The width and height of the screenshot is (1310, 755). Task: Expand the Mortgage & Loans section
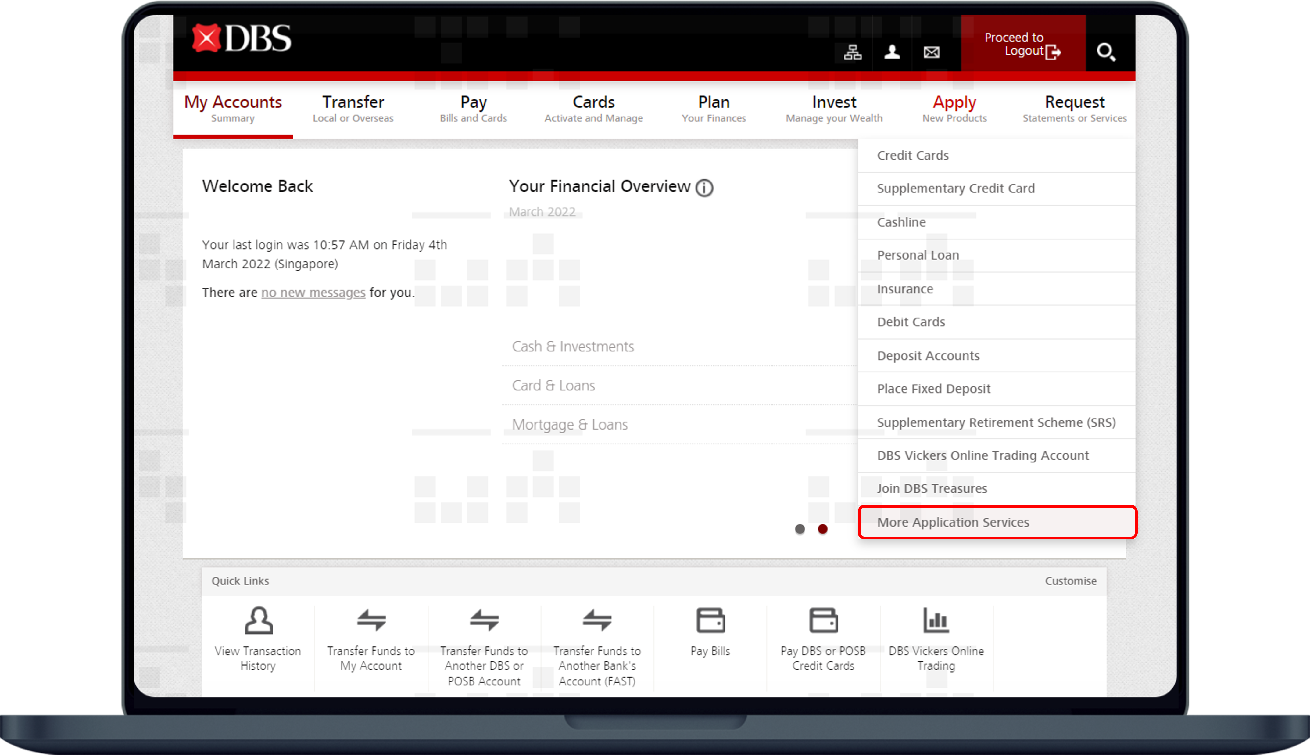[x=570, y=425]
